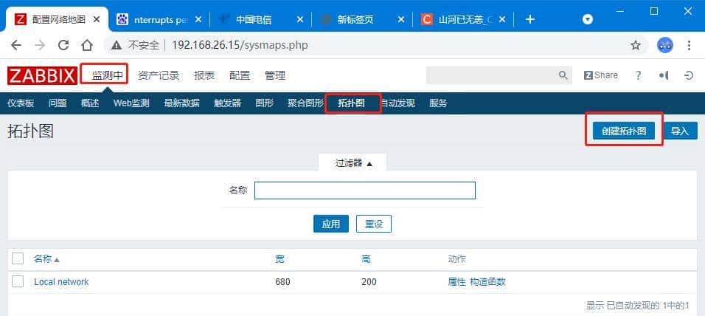Open the 资产记录 main menu
Viewport: 705px width, 316px height.
[159, 75]
